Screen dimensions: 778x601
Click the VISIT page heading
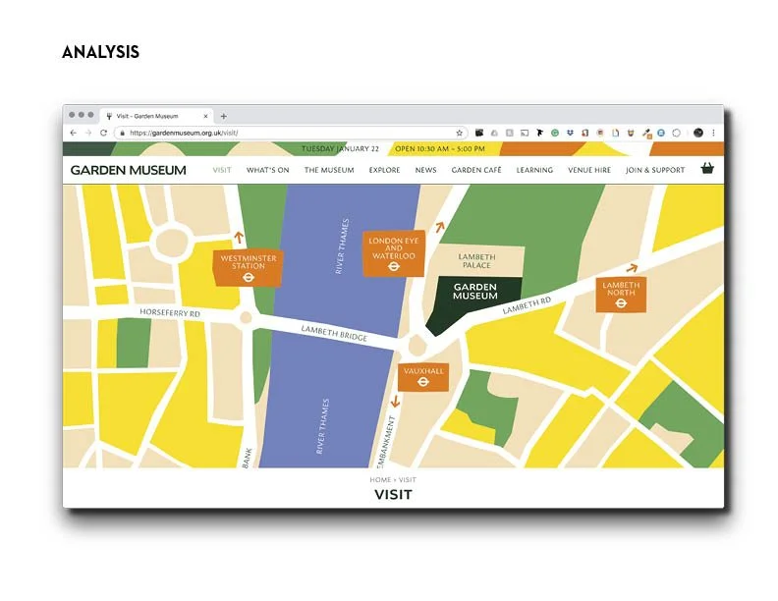tap(393, 494)
